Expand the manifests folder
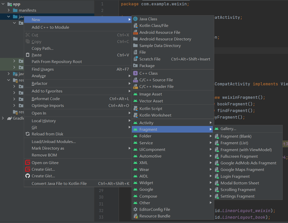 click(x=9, y=10)
